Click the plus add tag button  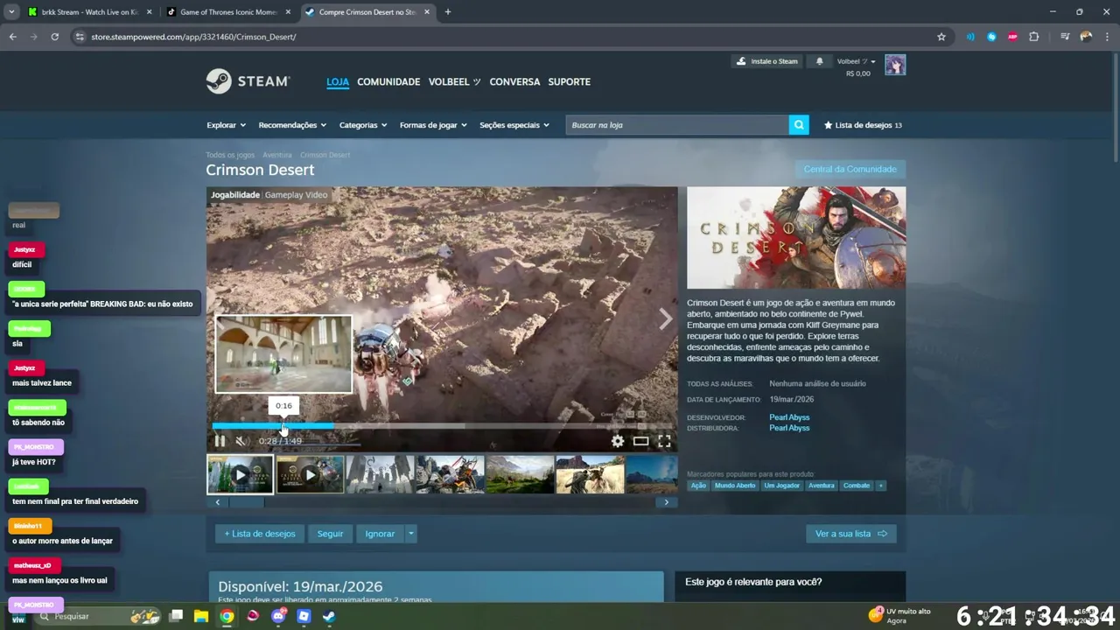pyautogui.click(x=880, y=486)
